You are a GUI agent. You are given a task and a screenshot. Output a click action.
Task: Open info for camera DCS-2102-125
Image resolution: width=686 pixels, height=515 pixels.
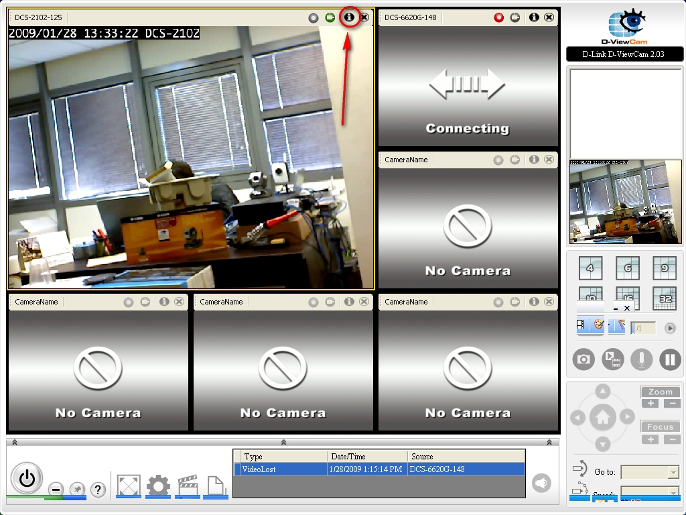coord(348,17)
